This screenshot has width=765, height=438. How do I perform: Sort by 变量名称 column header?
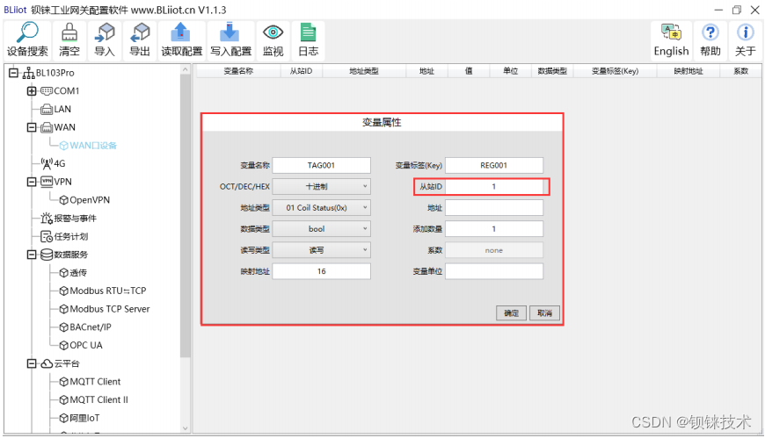click(238, 71)
